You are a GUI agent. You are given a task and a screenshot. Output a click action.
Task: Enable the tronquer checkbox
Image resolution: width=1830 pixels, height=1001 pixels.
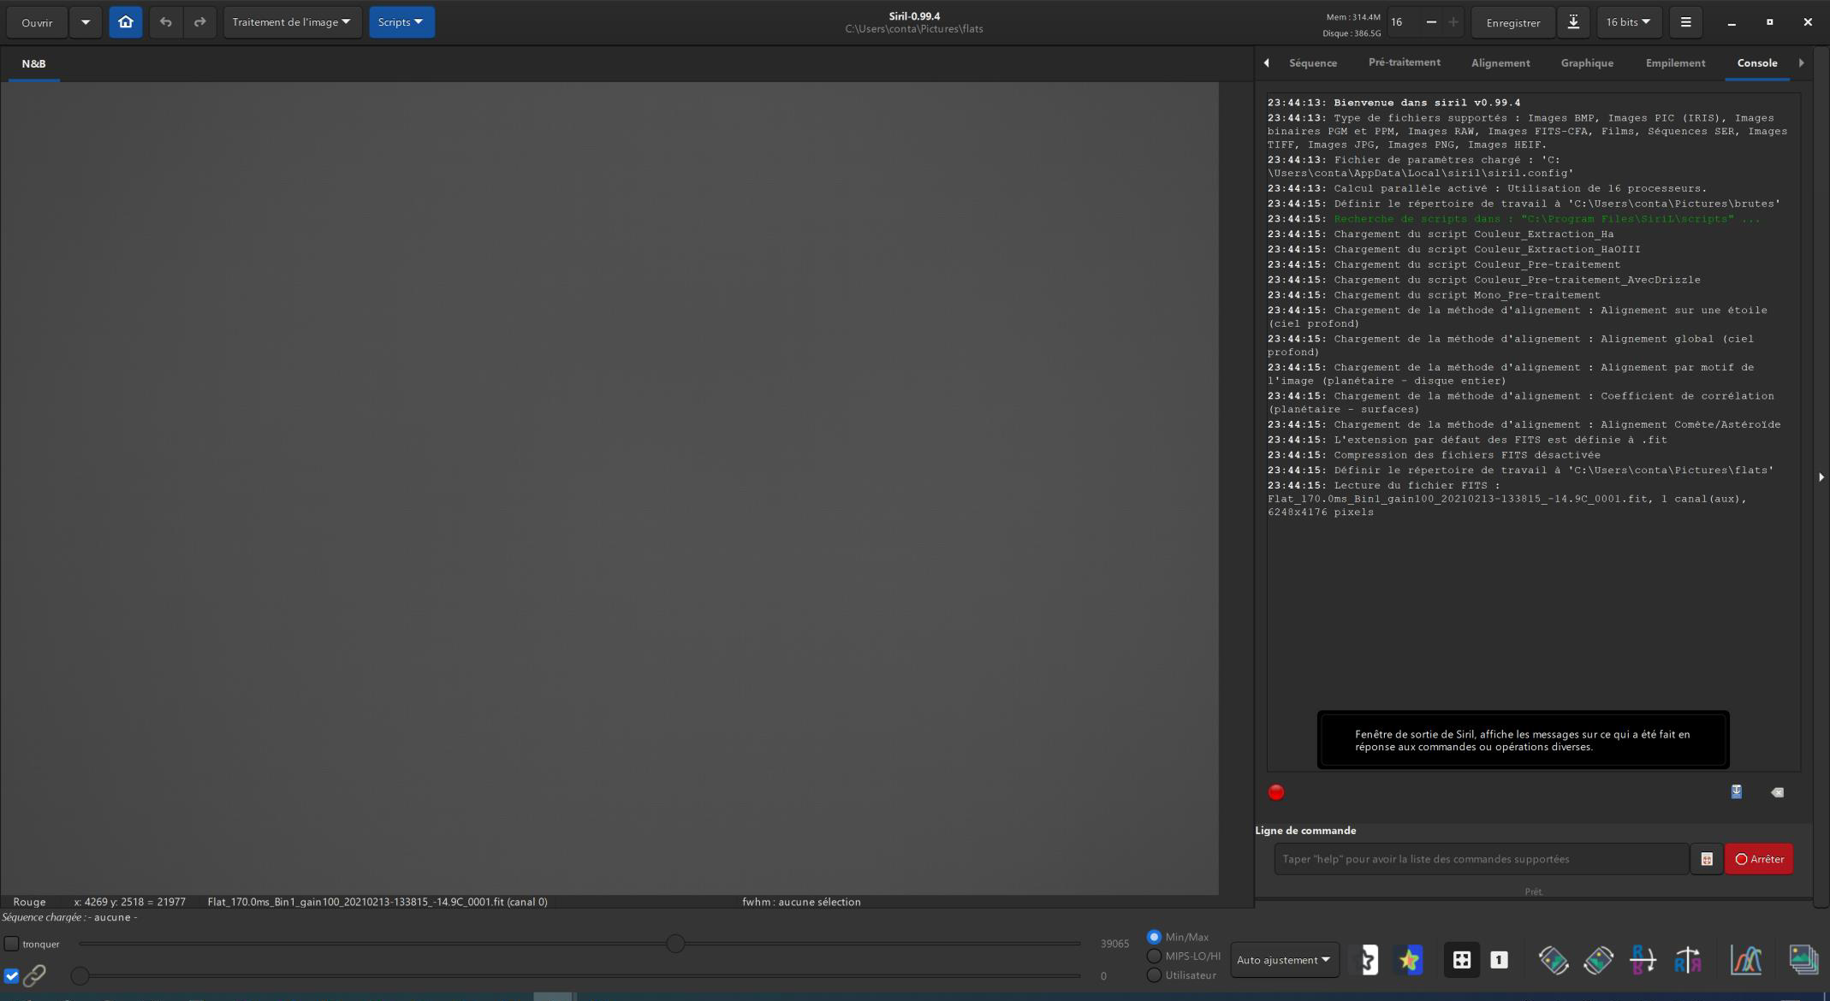12,944
